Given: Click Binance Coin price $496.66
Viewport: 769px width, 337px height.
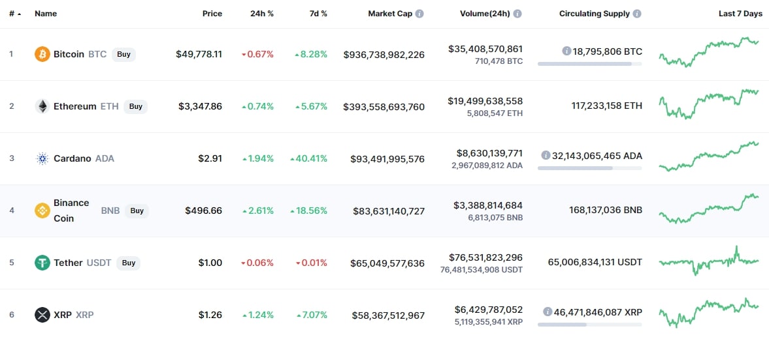Looking at the screenshot, I should 204,211.
